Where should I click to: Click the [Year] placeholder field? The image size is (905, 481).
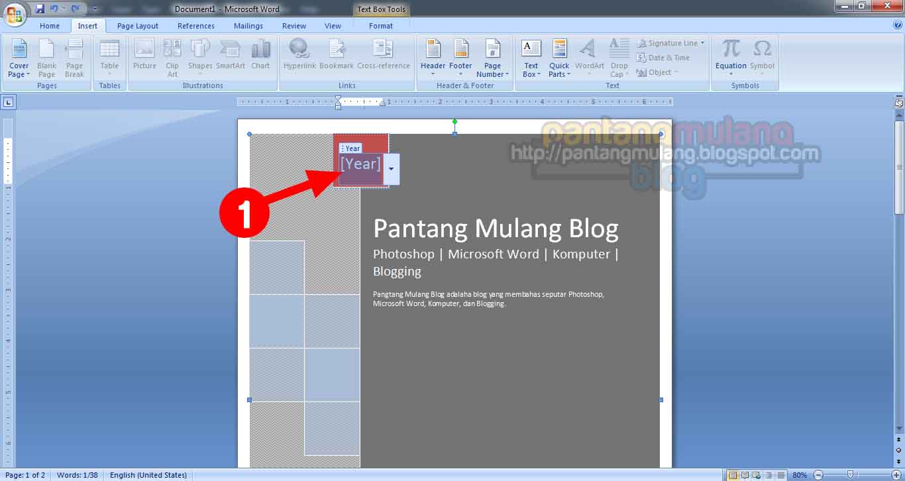(x=360, y=164)
